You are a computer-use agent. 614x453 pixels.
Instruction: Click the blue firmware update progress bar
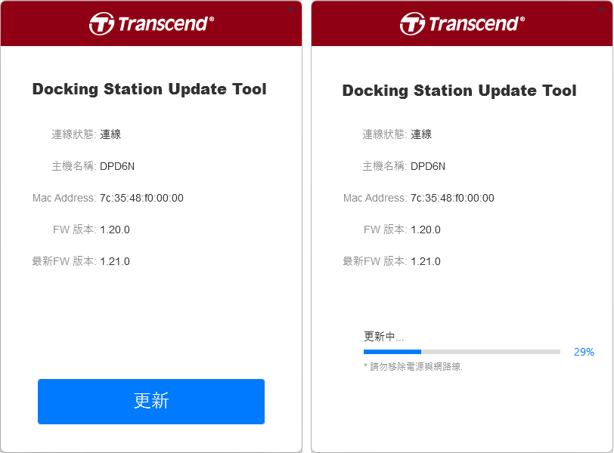tap(462, 352)
